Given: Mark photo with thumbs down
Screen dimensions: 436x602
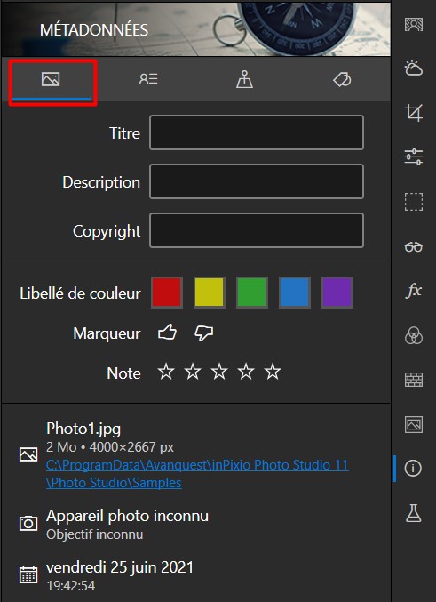Looking at the screenshot, I should [203, 333].
